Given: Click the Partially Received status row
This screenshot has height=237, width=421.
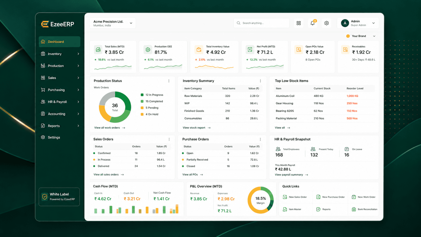Looking at the screenshot, I should pyautogui.click(x=222, y=160).
